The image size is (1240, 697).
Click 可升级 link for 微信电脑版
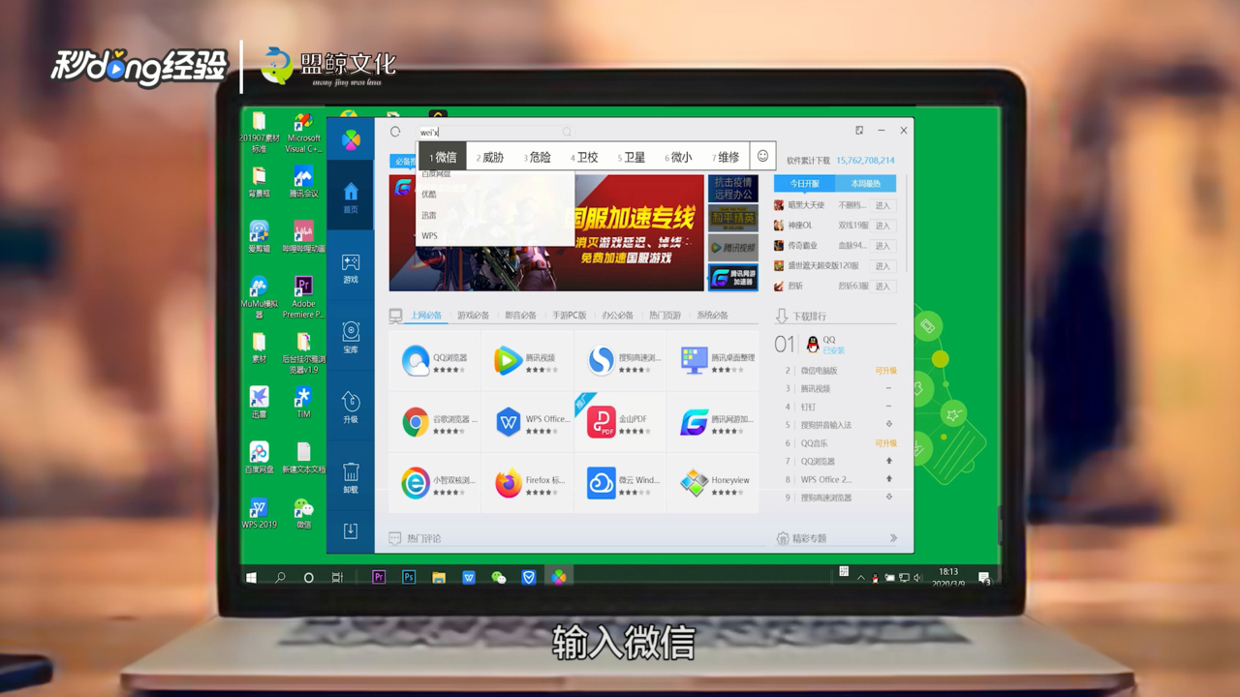pos(885,371)
